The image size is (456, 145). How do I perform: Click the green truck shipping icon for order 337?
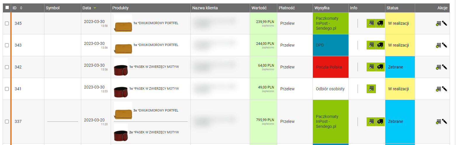point(380,121)
